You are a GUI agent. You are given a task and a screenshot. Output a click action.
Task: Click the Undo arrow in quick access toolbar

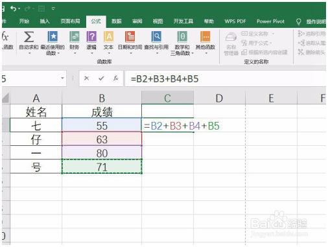pos(14,8)
